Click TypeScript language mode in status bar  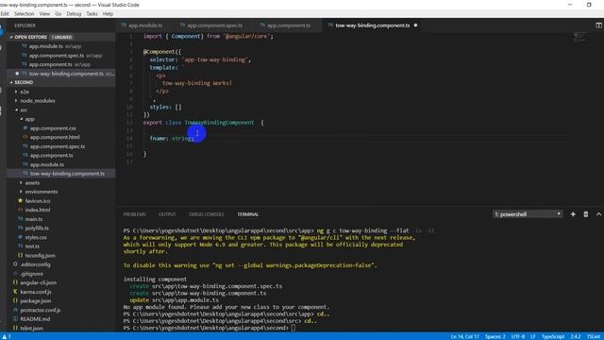click(553, 336)
